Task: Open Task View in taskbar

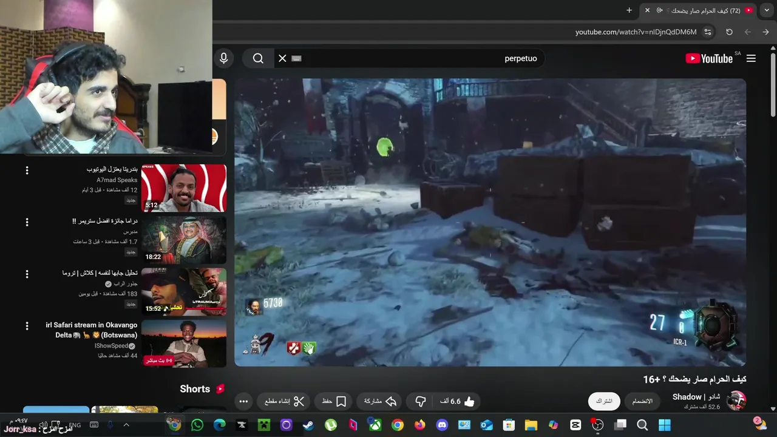Action: tap(620, 425)
